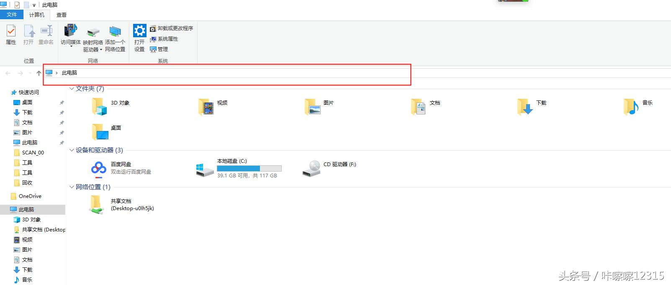This screenshot has height=285, width=671.
Task: Switch to the Computer (计算机) tab
Action: 37,15
